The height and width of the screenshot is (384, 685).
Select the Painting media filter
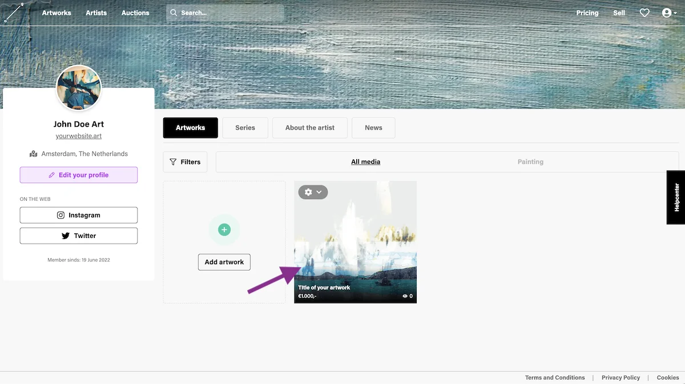530,162
